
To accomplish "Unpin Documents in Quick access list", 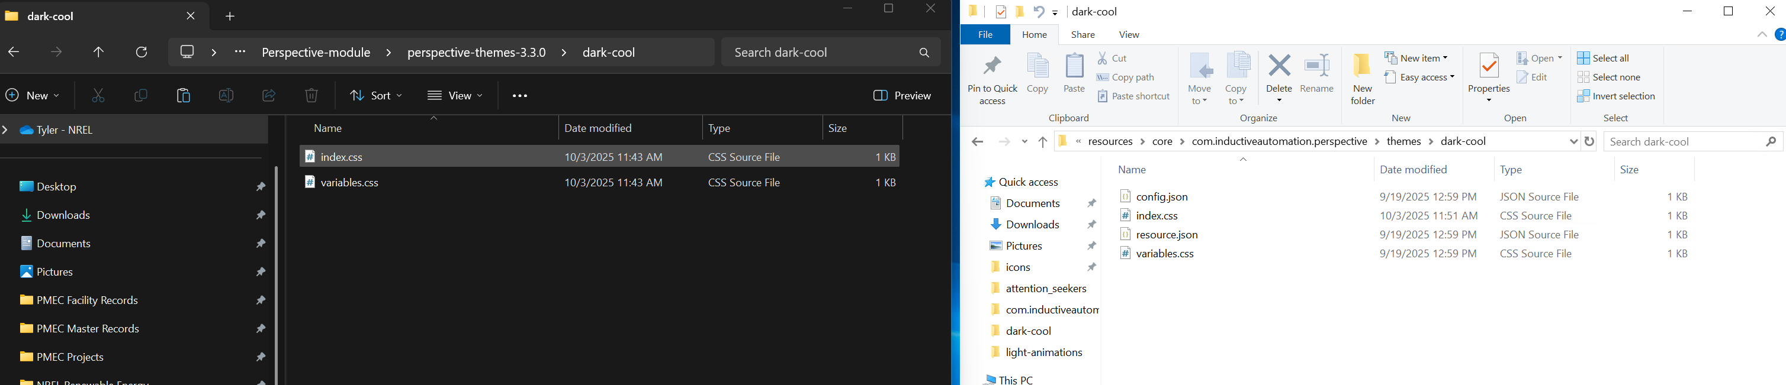I will click(1091, 203).
